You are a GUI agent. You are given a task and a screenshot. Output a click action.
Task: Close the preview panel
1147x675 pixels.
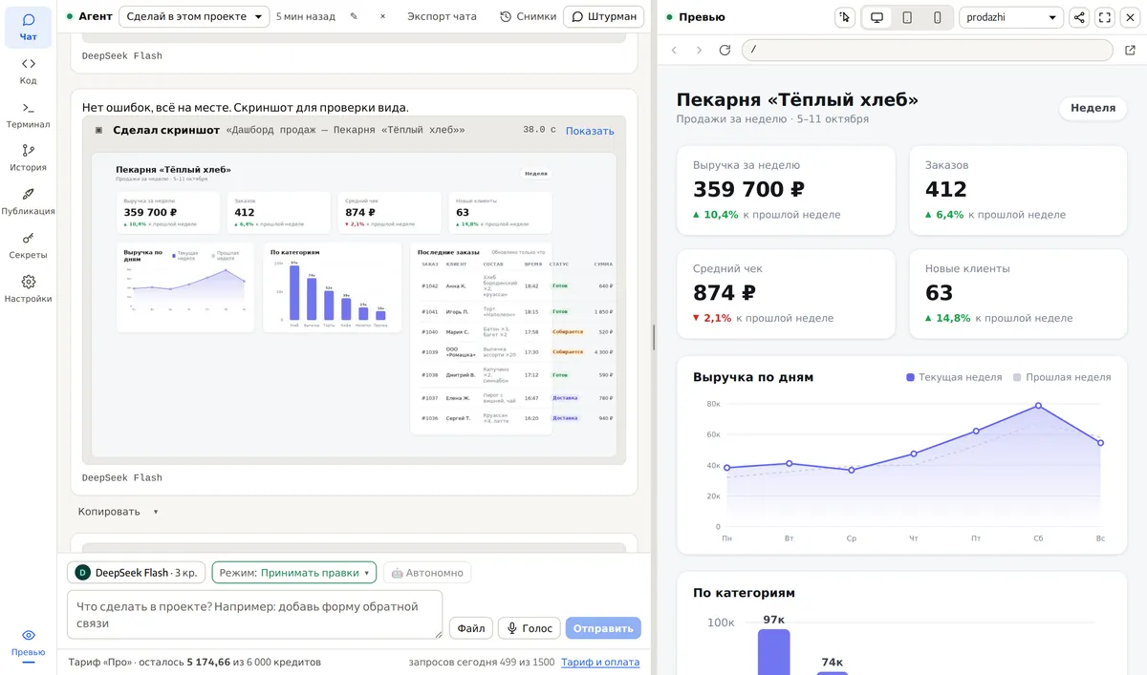pos(1130,17)
